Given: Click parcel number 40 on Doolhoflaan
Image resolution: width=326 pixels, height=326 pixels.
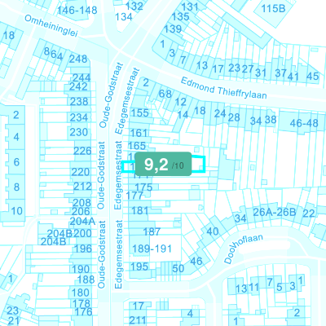Looking at the screenshot, I should pyautogui.click(x=213, y=231).
